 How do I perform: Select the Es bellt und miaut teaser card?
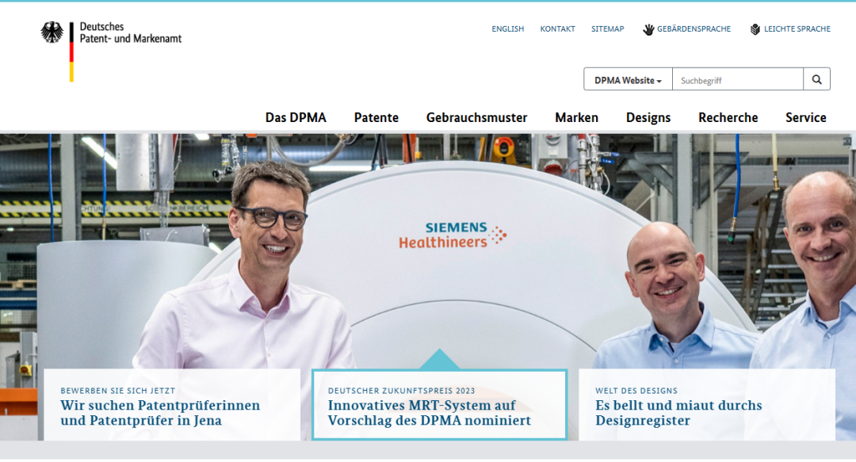[707, 405]
